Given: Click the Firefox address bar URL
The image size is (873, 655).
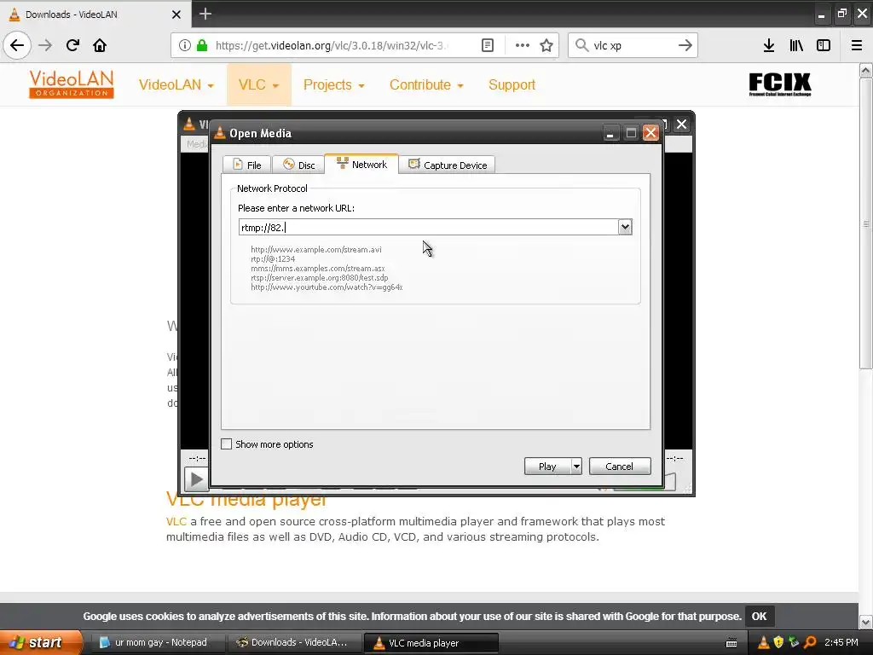Looking at the screenshot, I should pyautogui.click(x=332, y=45).
